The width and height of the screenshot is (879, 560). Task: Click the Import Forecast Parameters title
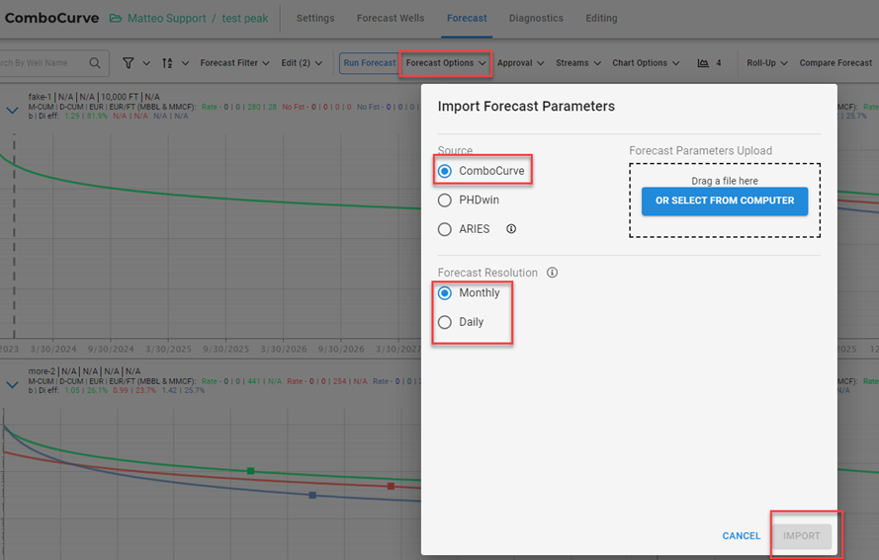click(x=526, y=107)
